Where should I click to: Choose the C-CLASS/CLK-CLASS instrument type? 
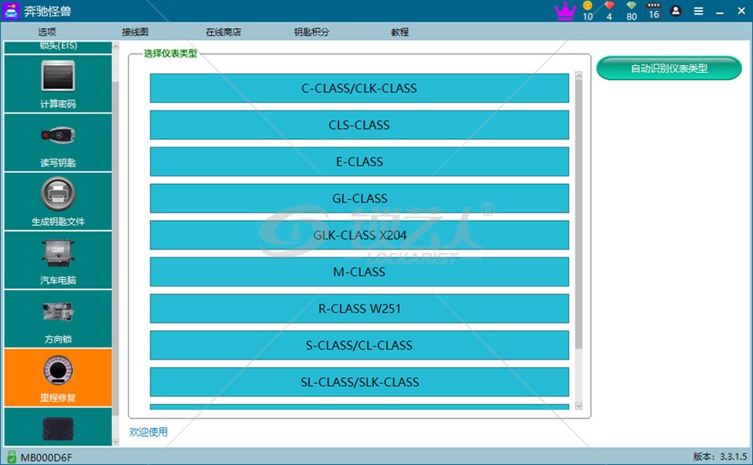pyautogui.click(x=359, y=89)
